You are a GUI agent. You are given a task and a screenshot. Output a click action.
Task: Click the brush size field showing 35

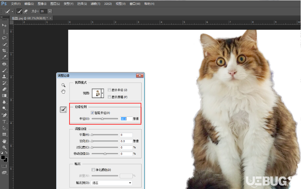pos(44,11)
